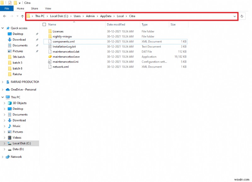Screen dimensions: 252x182
Task: Open Documents in Quick access
Action: 20,45
